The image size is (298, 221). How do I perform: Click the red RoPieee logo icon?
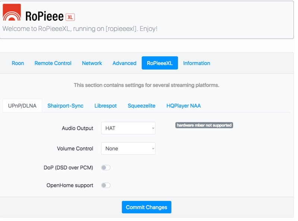click(x=12, y=13)
